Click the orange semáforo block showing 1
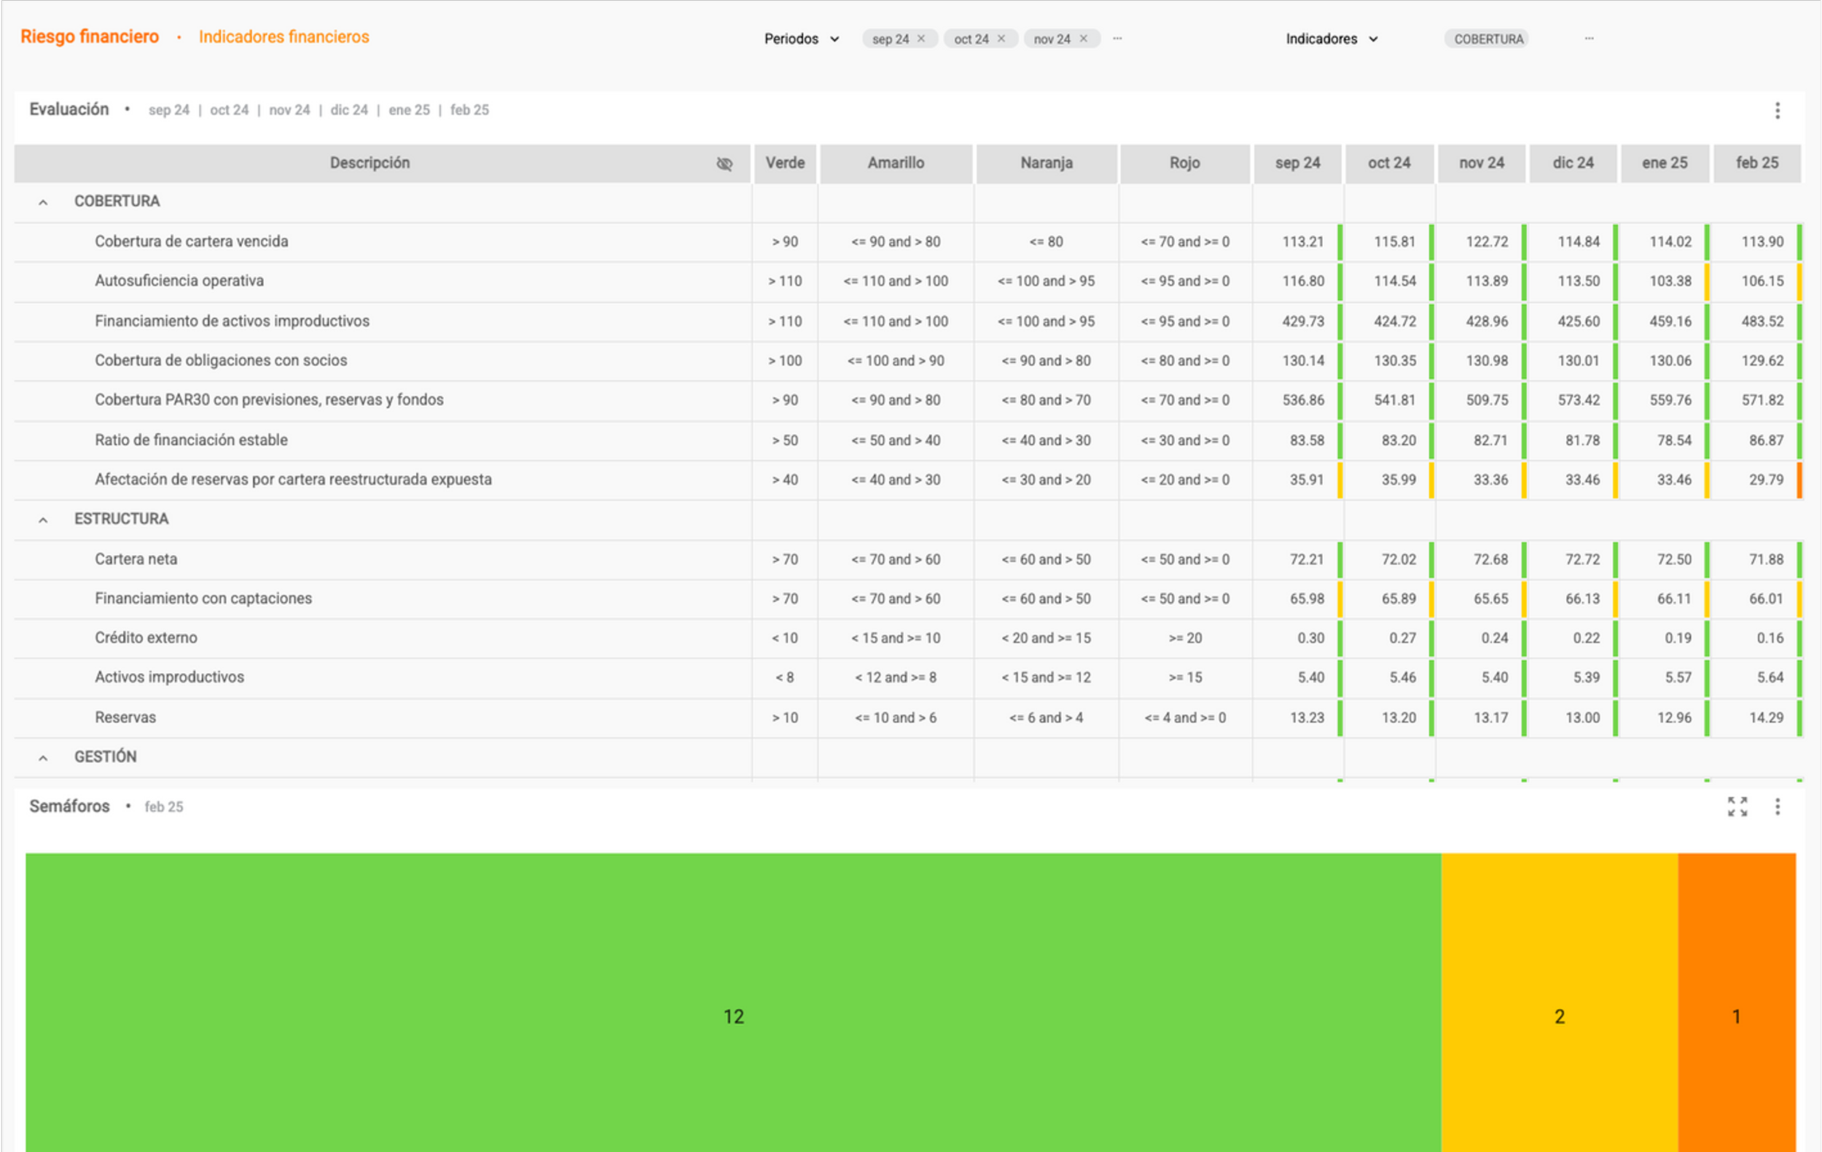 pos(1736,1015)
